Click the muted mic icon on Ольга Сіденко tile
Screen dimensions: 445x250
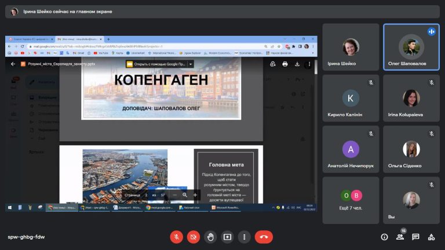click(x=431, y=134)
